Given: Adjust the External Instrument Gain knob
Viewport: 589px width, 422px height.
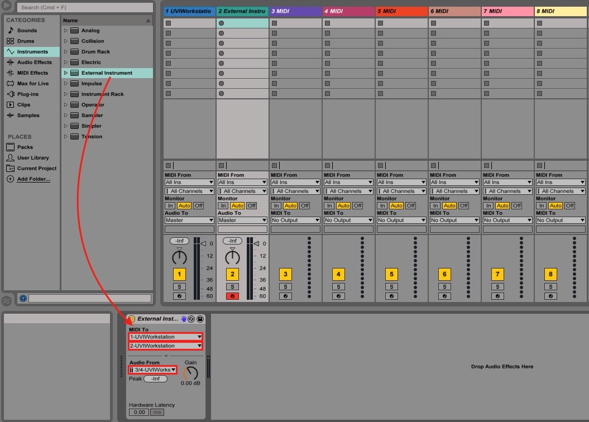Looking at the screenshot, I should pyautogui.click(x=190, y=373).
